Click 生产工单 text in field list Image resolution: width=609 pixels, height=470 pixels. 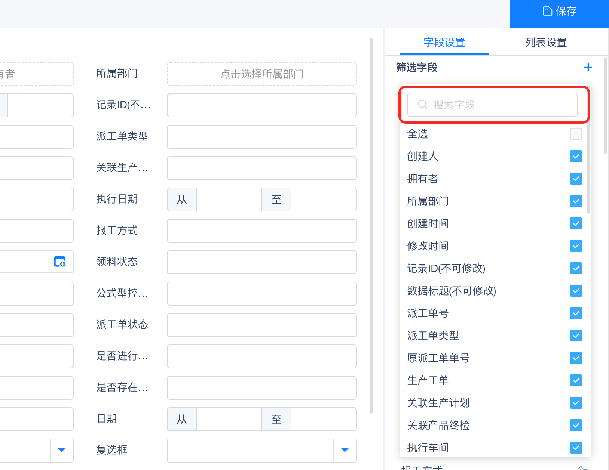pos(428,381)
